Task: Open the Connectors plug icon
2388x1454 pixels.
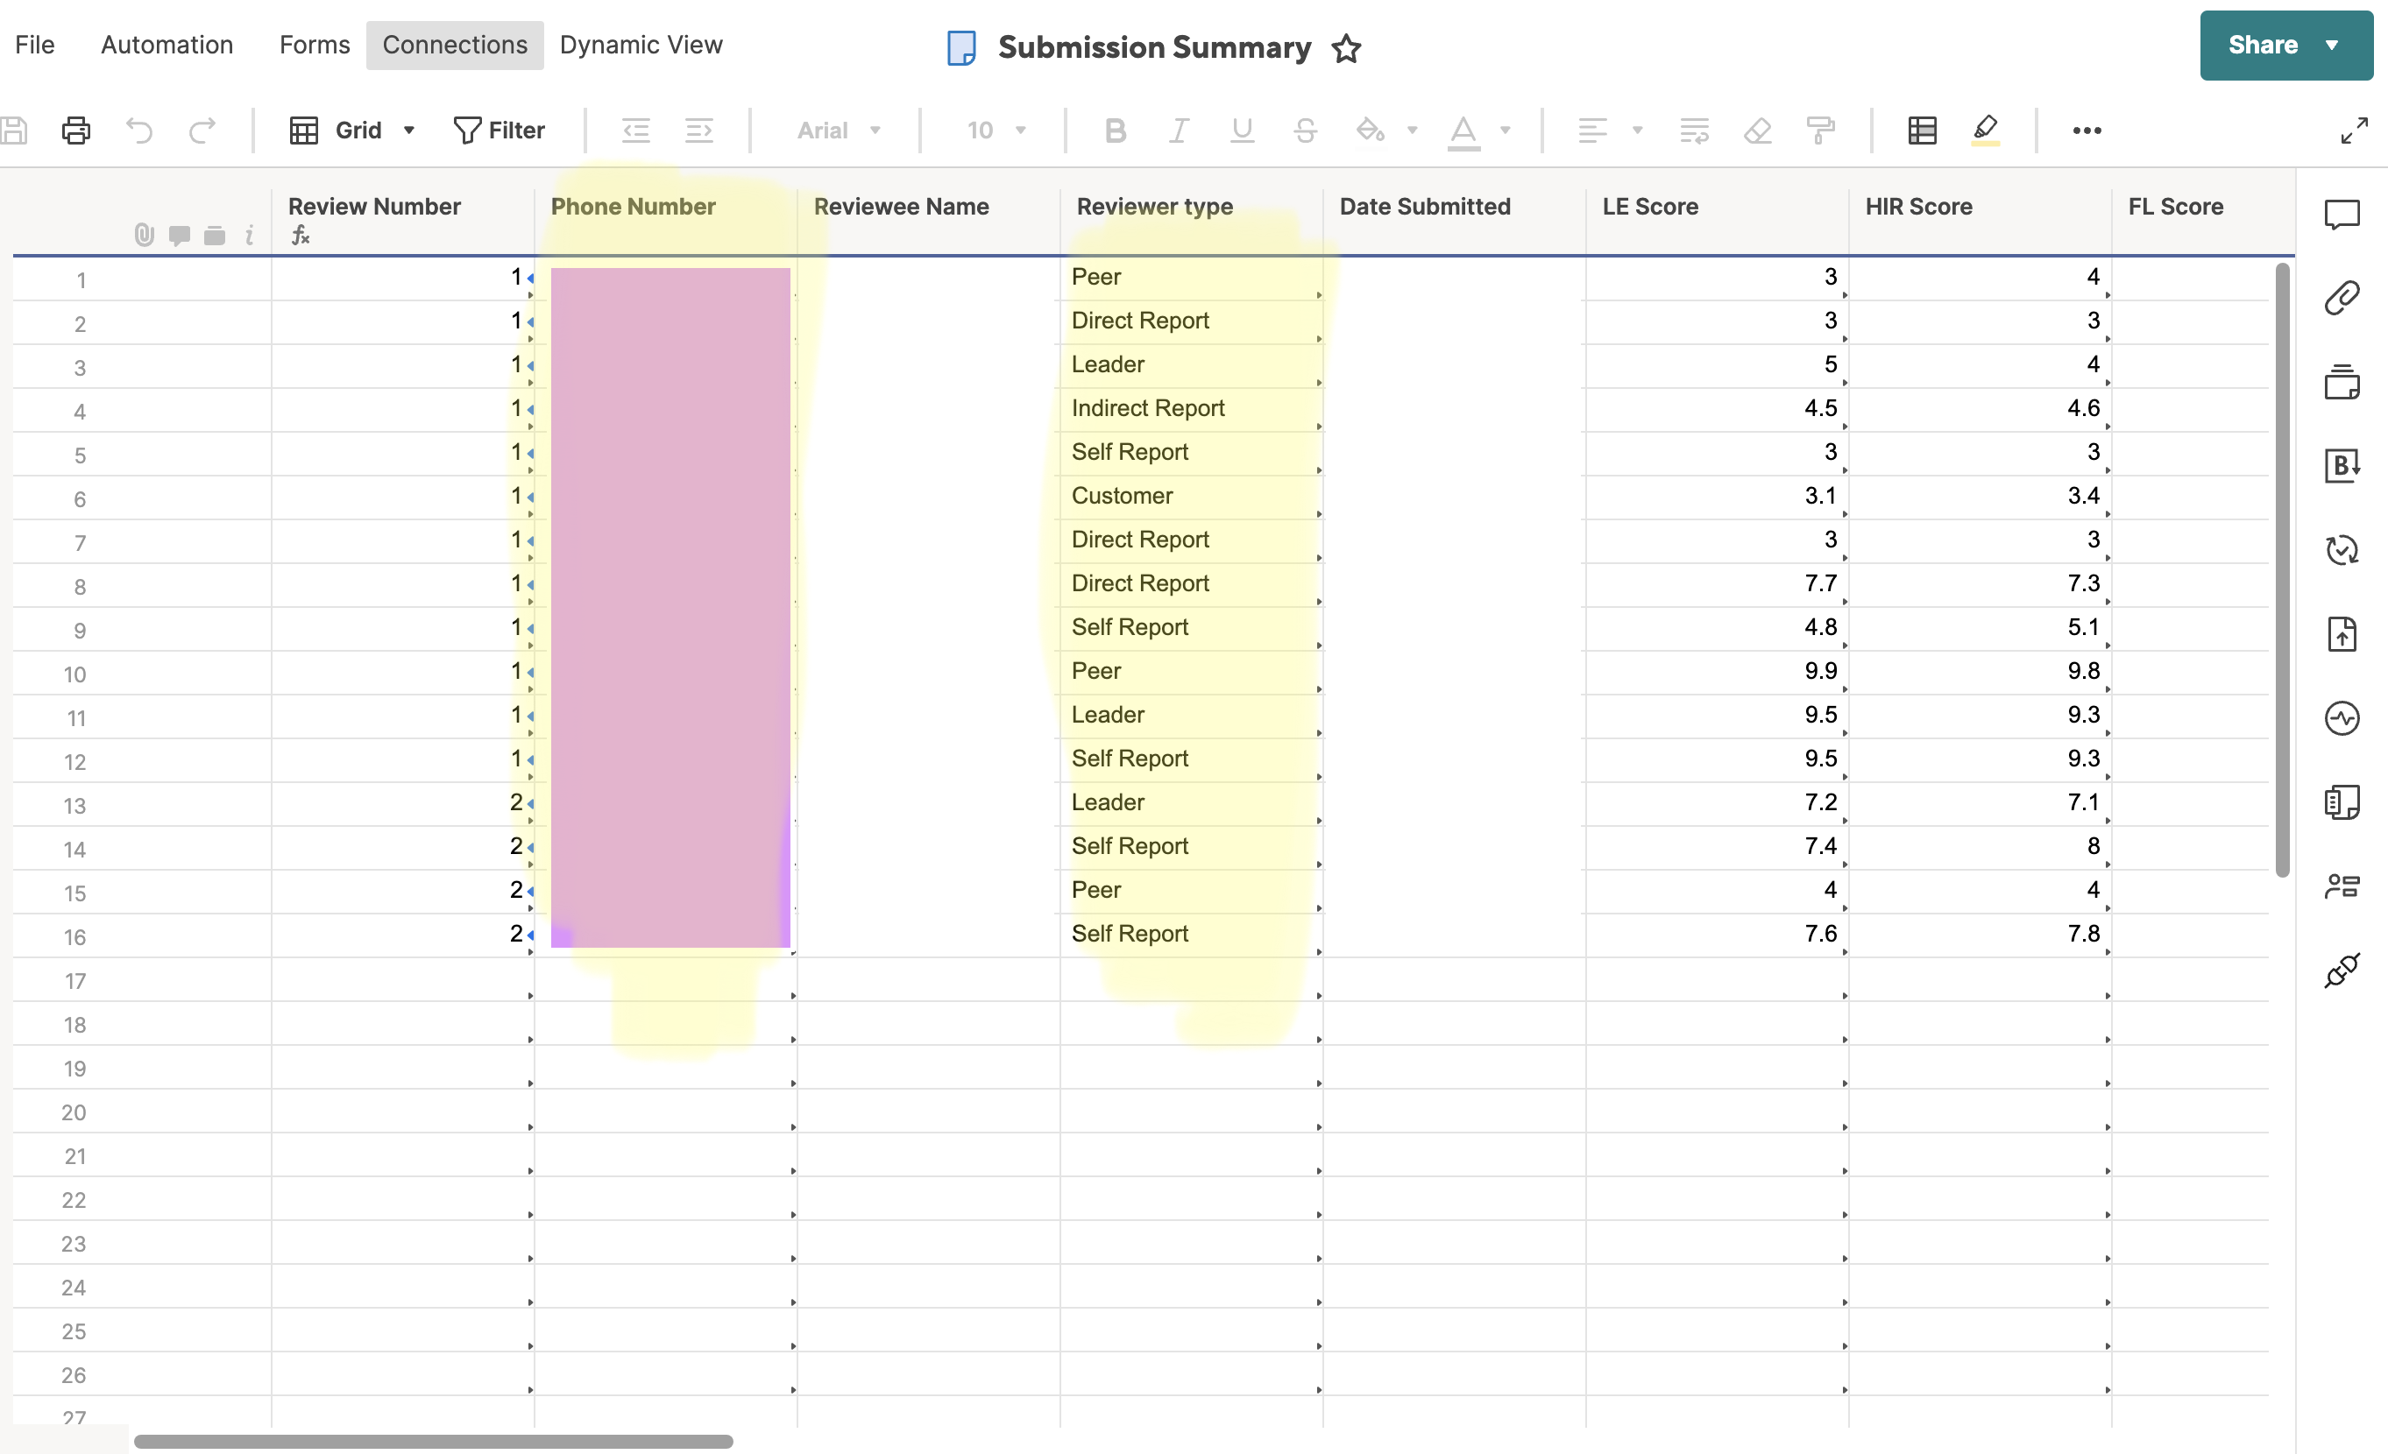Action: pos(2342,971)
